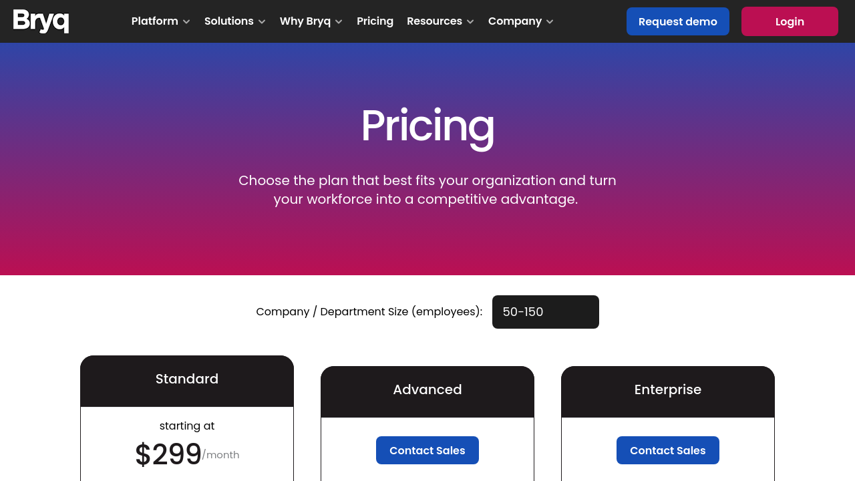Select the Company nav label

click(x=514, y=21)
